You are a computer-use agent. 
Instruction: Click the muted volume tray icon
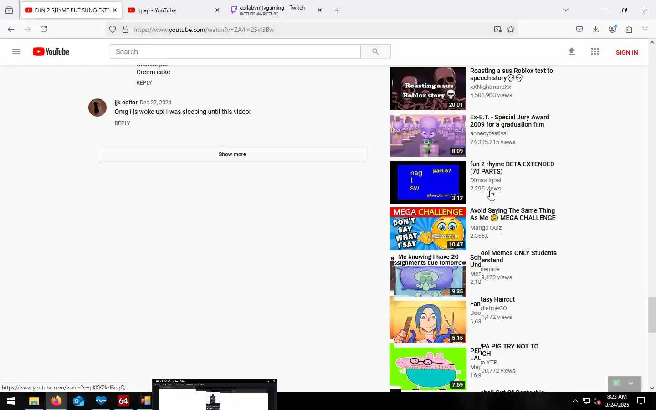(x=597, y=401)
